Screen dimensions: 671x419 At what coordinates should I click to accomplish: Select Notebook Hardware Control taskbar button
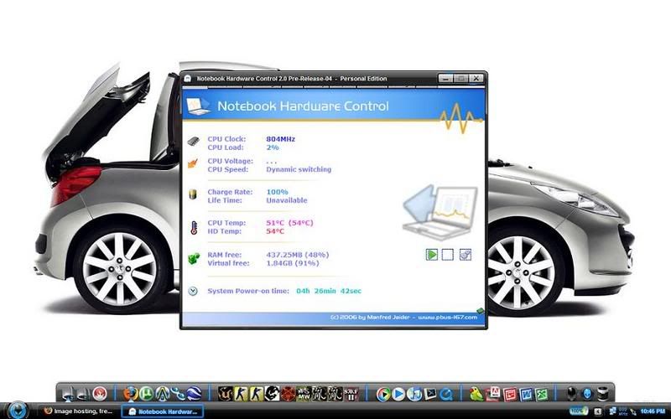(x=163, y=411)
